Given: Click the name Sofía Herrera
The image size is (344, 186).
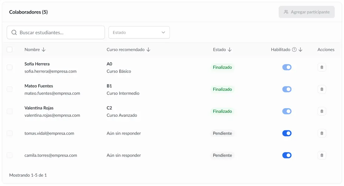Looking at the screenshot, I should (x=37, y=64).
